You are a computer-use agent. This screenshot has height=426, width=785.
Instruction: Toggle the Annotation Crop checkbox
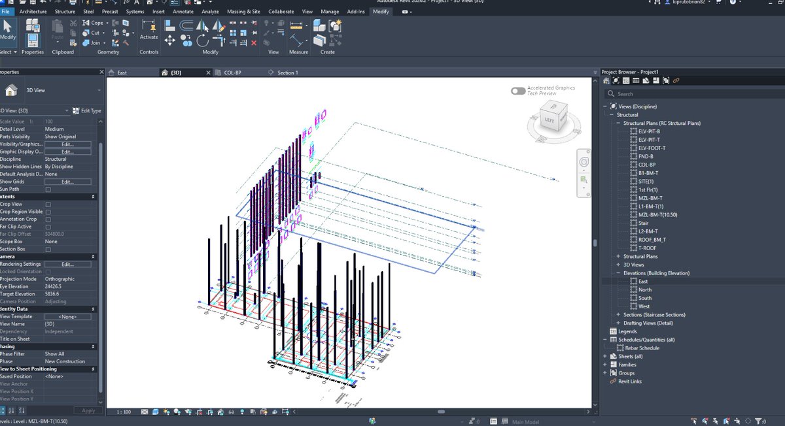pos(48,220)
